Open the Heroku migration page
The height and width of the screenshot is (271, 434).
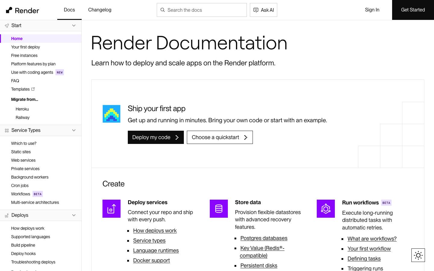click(x=22, y=109)
